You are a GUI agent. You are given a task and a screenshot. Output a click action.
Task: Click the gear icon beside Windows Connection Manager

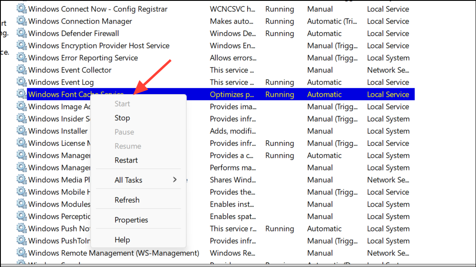(21, 21)
